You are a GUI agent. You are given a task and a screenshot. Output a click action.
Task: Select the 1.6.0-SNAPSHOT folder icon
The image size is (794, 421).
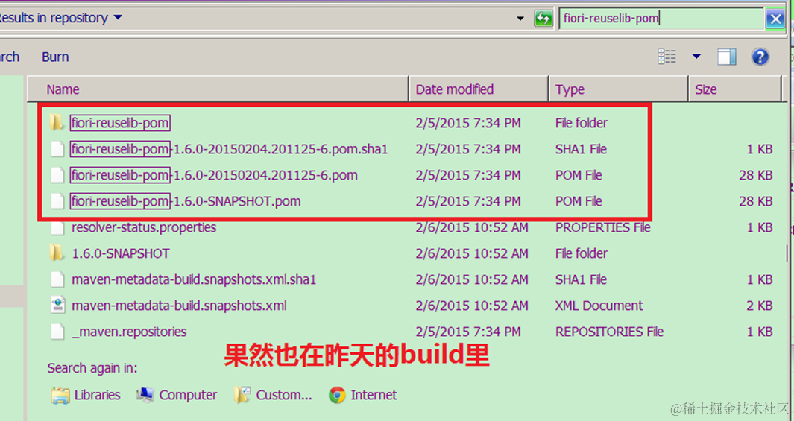coord(57,253)
